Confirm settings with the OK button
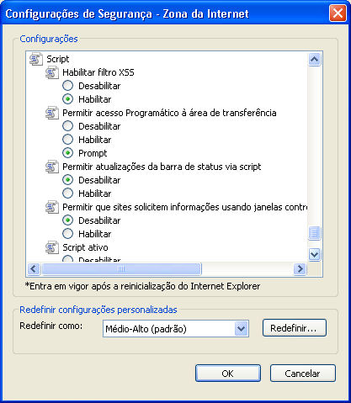 228,374
